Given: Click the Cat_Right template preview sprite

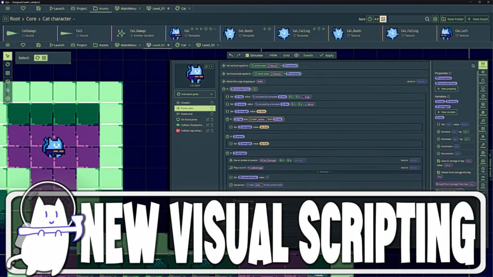Looking at the screenshot, I should click(195, 74).
